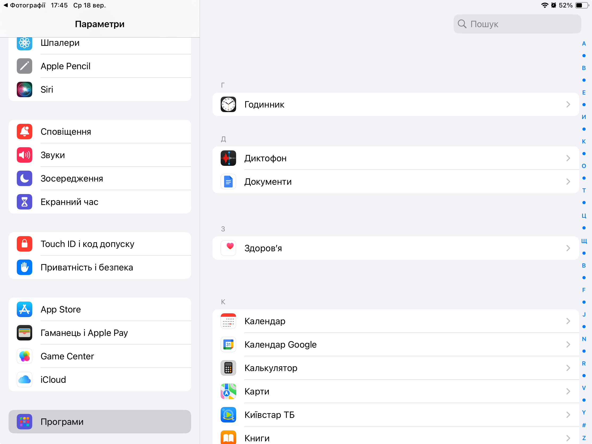Open the Календар Google settings row
Image resolution: width=592 pixels, height=444 pixels.
pos(396,344)
